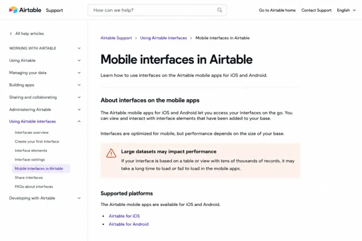
Task: Click the Airtable logo icon
Action: click(13, 10)
